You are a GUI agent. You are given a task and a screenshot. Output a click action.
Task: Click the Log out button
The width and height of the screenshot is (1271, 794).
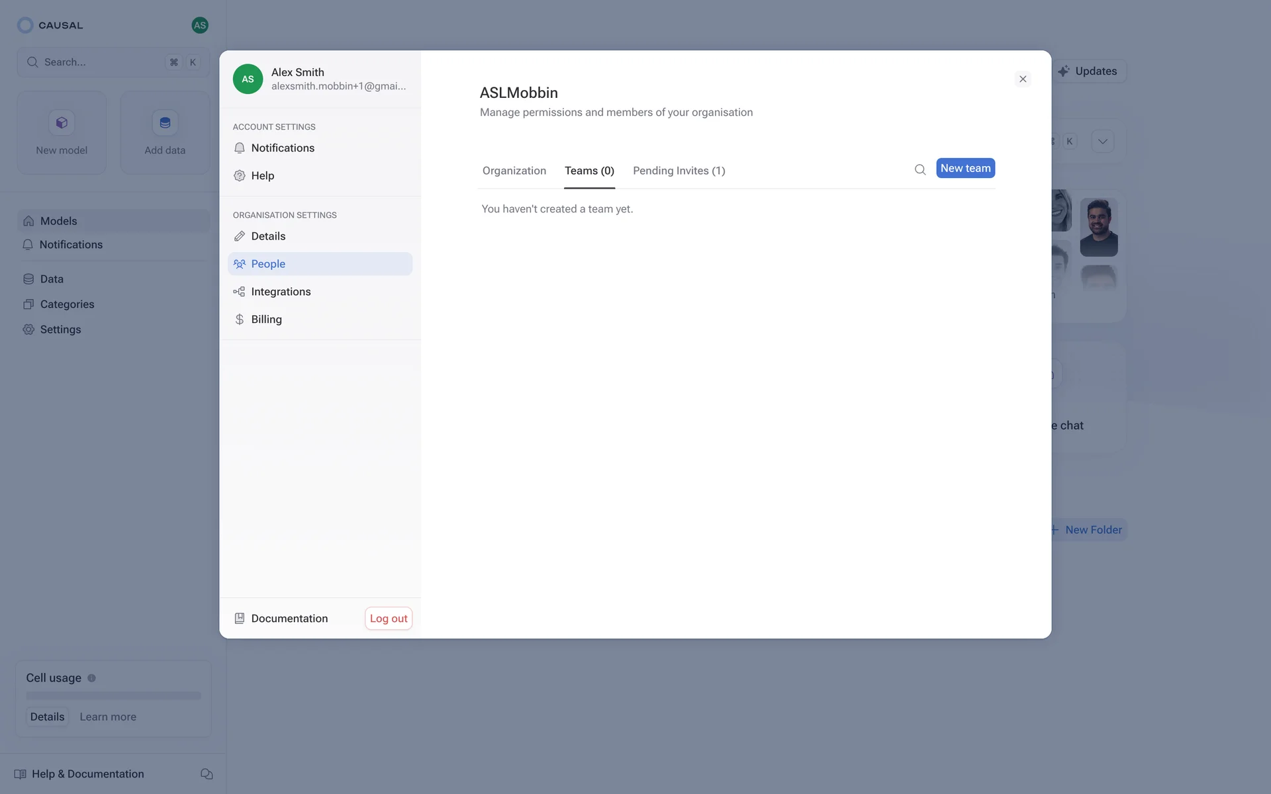(389, 618)
